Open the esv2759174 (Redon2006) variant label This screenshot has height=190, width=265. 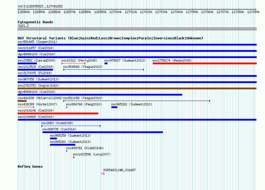(x=172, y=60)
